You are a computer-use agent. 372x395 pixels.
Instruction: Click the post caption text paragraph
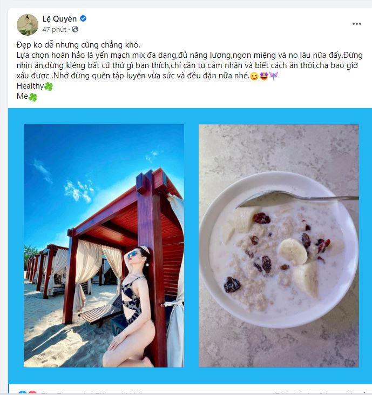point(190,65)
